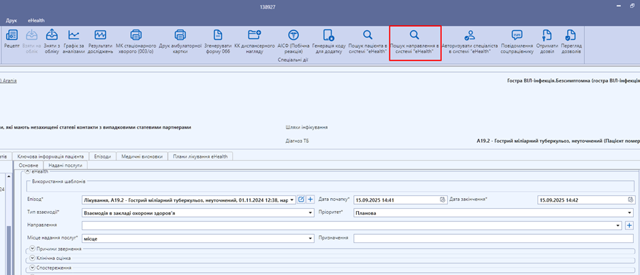
Task: Expand the Причини звернення section
Action: (x=32, y=250)
